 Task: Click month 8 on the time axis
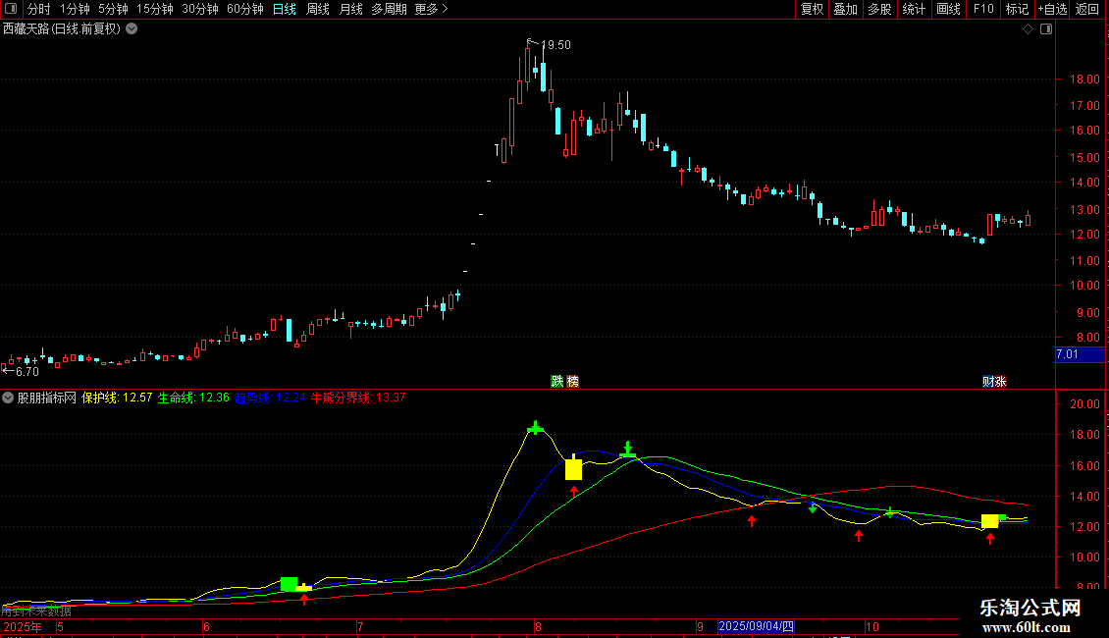point(538,627)
